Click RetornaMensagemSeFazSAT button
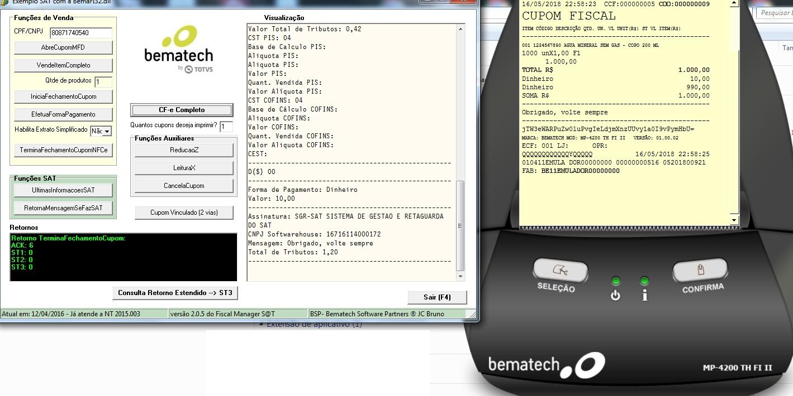This screenshot has height=396, width=793. pos(63,208)
